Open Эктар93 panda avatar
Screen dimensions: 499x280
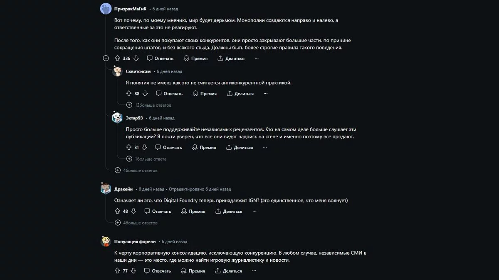coord(117,118)
